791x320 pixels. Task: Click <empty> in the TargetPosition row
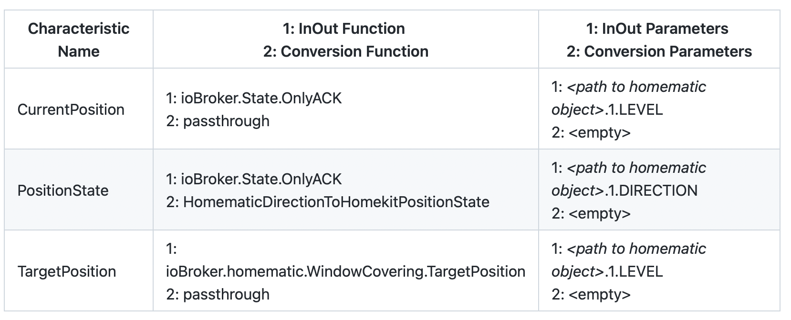(x=600, y=294)
